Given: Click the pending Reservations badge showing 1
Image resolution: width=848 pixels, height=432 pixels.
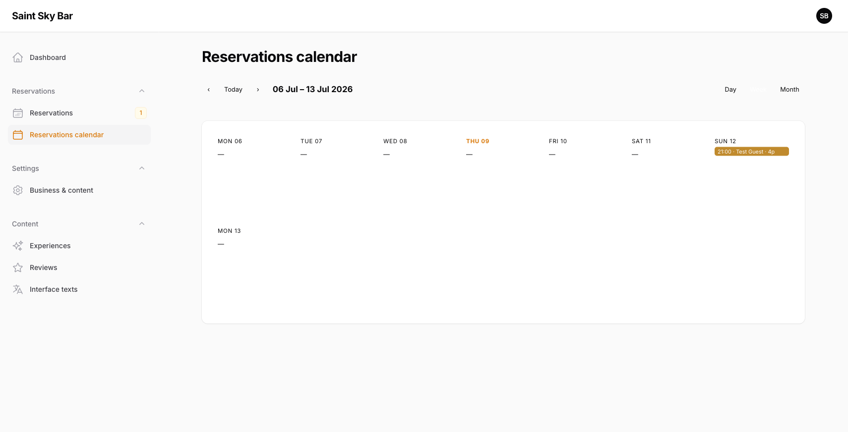Looking at the screenshot, I should click(x=141, y=113).
